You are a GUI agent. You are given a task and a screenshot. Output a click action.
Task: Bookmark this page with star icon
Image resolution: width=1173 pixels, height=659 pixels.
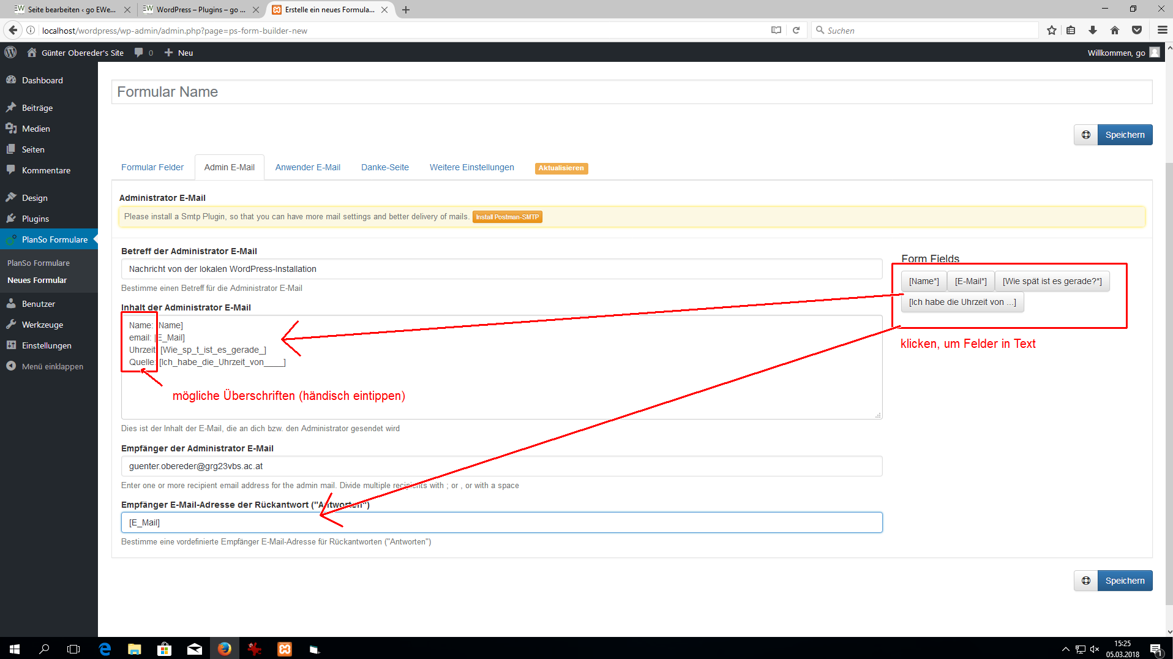1052,30
